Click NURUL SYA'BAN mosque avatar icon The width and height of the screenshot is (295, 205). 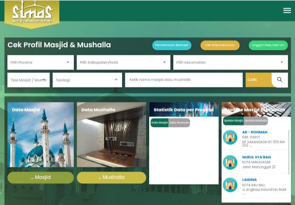[230, 162]
